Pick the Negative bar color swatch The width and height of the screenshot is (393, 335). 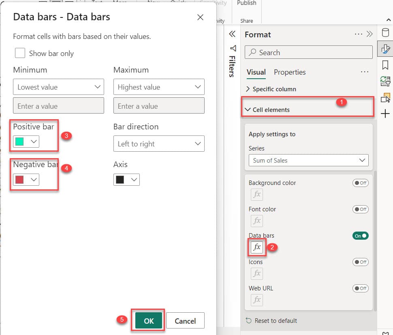pyautogui.click(x=26, y=180)
